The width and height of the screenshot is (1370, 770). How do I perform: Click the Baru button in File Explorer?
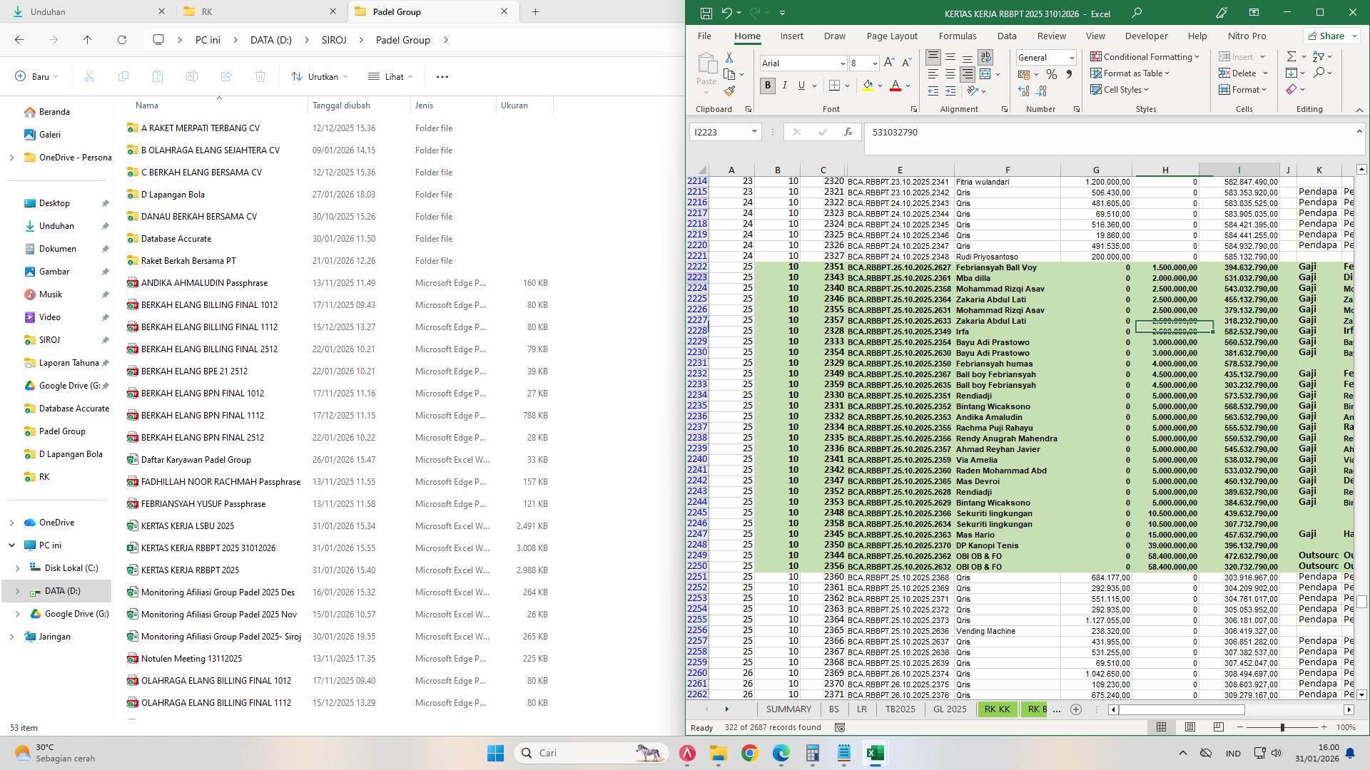tap(33, 76)
